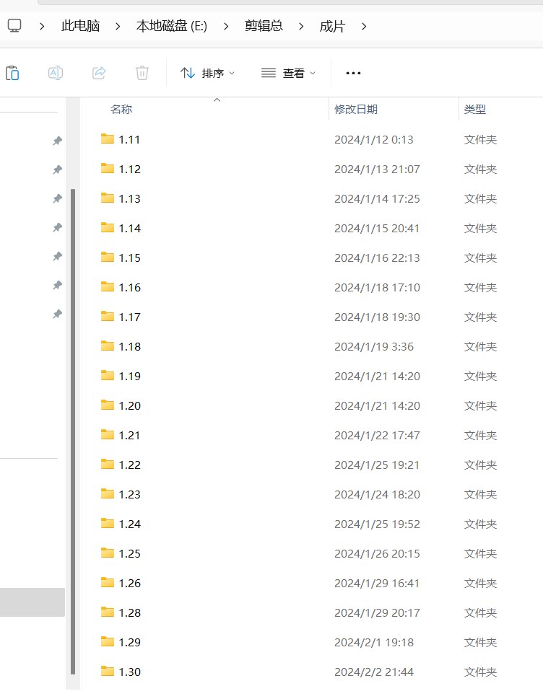Click the date 2024/1/18 19:30

(x=377, y=317)
